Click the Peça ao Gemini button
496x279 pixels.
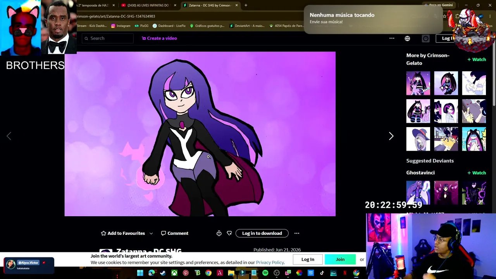[x=439, y=5]
